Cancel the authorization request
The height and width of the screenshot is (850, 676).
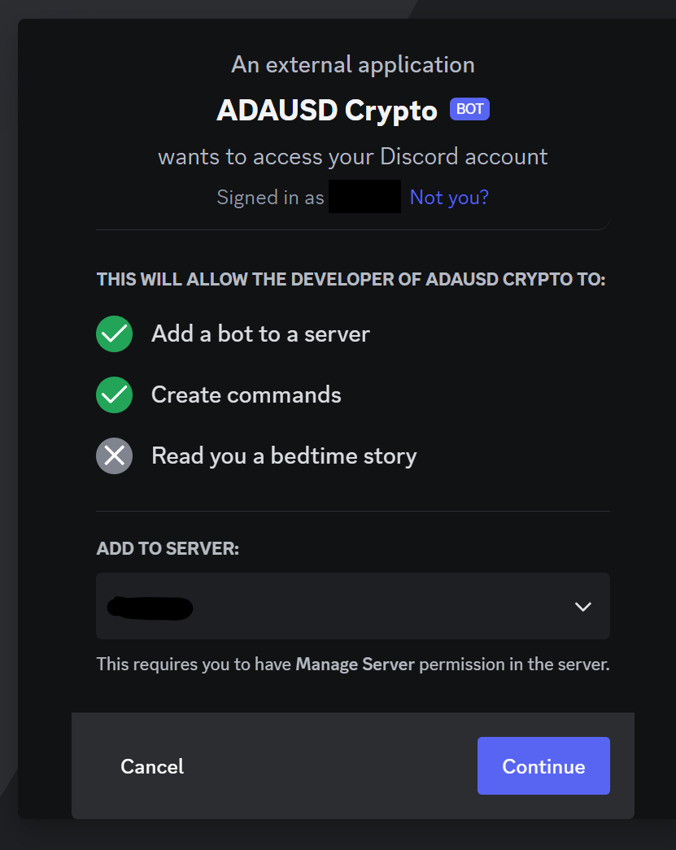pos(152,766)
